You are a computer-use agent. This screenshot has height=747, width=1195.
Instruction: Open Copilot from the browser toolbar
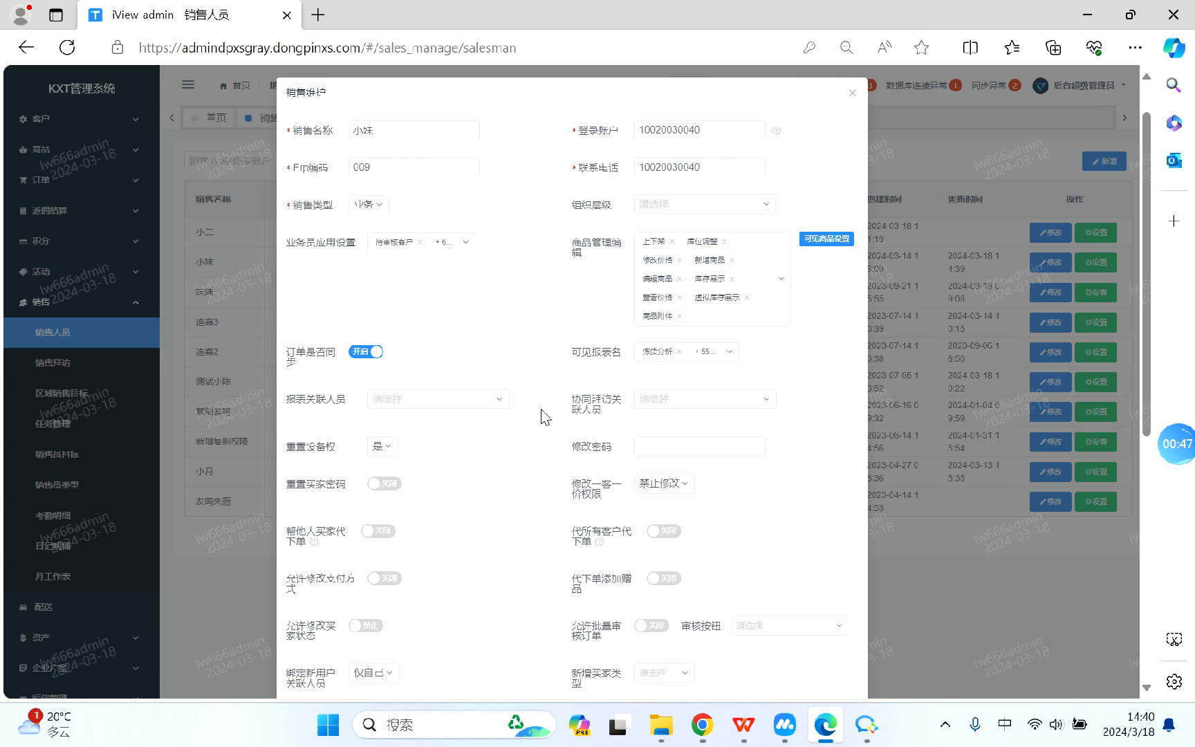click(x=1174, y=48)
